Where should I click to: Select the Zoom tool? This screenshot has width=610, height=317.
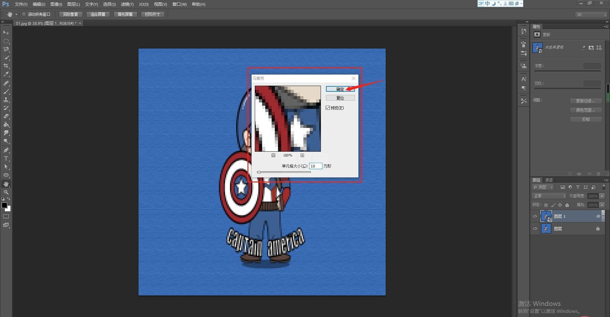6,192
